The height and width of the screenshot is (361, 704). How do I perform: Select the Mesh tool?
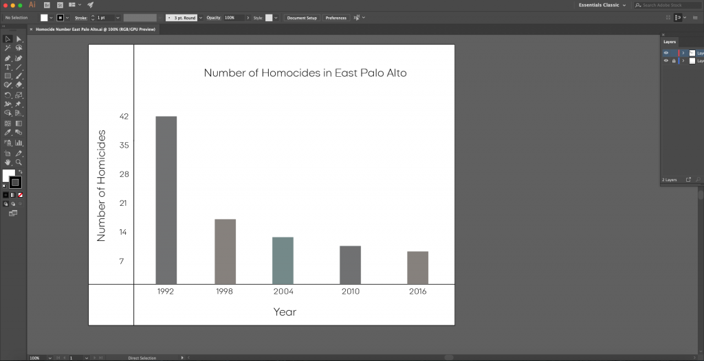point(8,124)
